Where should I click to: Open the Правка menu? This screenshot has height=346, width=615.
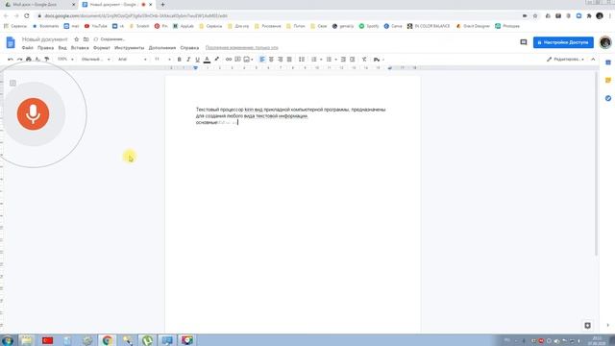pos(45,48)
